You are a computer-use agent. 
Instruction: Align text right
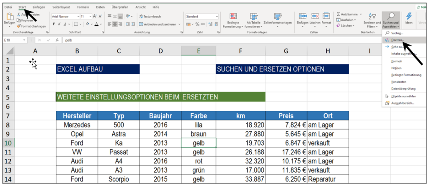(x=120, y=24)
